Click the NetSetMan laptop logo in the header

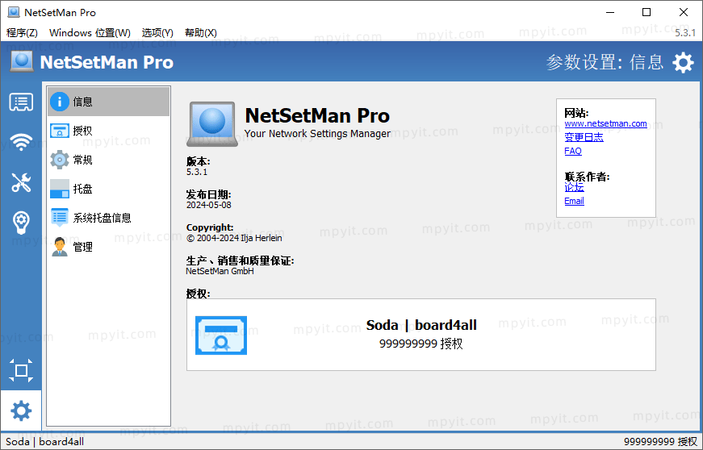pyautogui.click(x=22, y=61)
